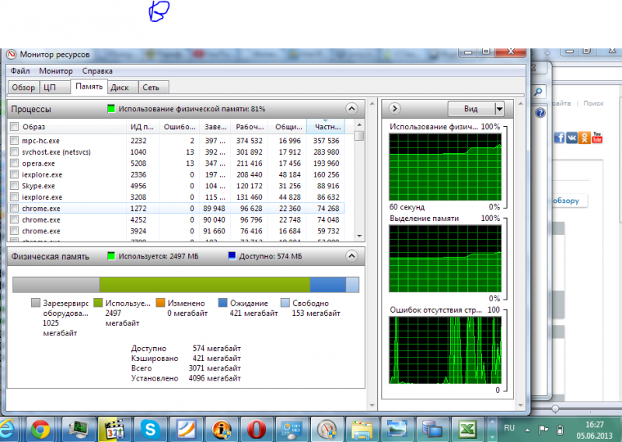Image resolution: width=622 pixels, height=442 pixels.
Task: Open the Справка menu
Action: 97,71
